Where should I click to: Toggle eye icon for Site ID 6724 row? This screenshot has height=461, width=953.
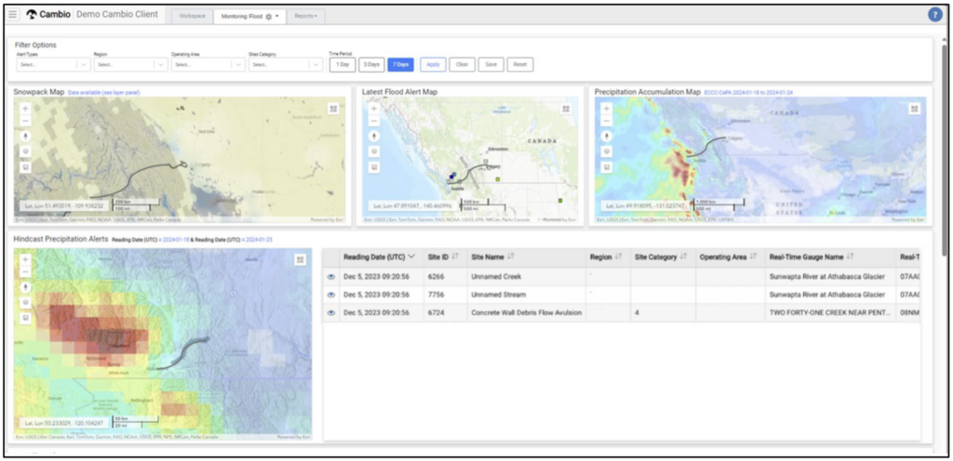pos(331,312)
